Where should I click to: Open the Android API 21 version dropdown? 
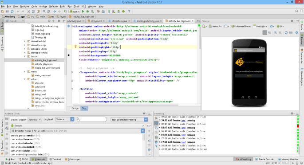280,26
